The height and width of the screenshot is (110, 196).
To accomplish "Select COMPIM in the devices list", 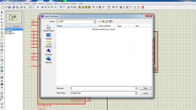I will pyautogui.click(x=14, y=30).
